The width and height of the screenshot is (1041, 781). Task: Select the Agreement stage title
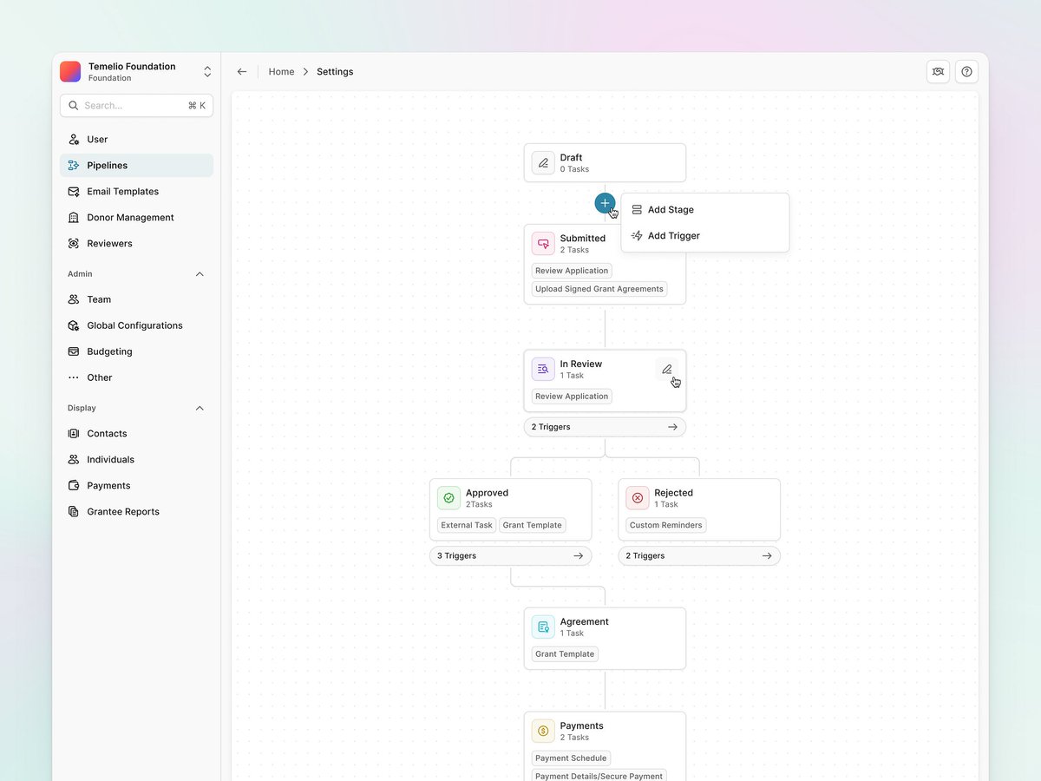(584, 621)
